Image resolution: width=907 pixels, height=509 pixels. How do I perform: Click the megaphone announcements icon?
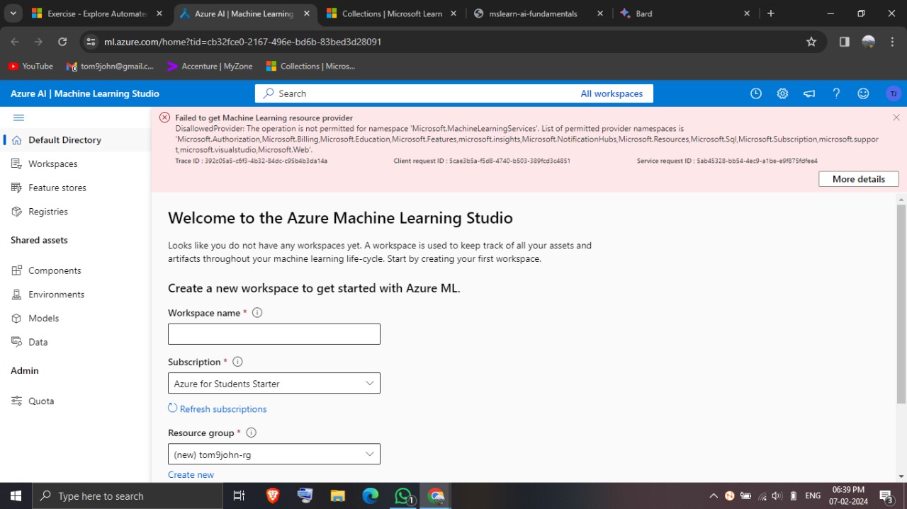click(809, 93)
